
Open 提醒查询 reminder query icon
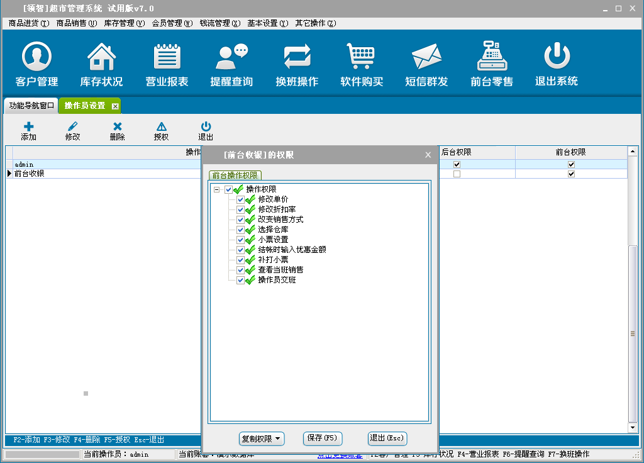click(x=231, y=64)
